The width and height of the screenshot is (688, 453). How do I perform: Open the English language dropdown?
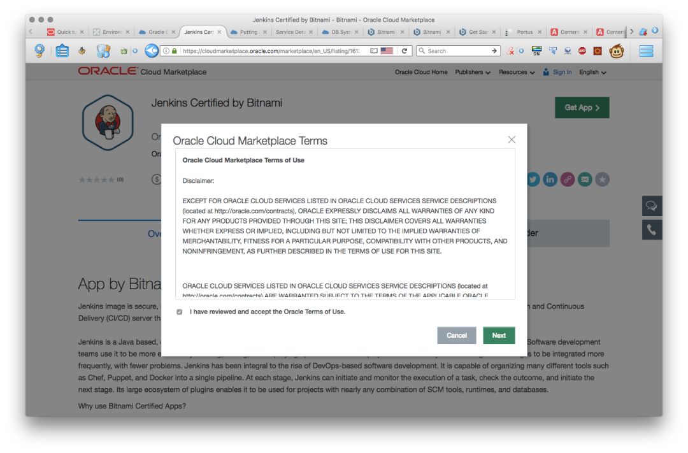click(592, 72)
